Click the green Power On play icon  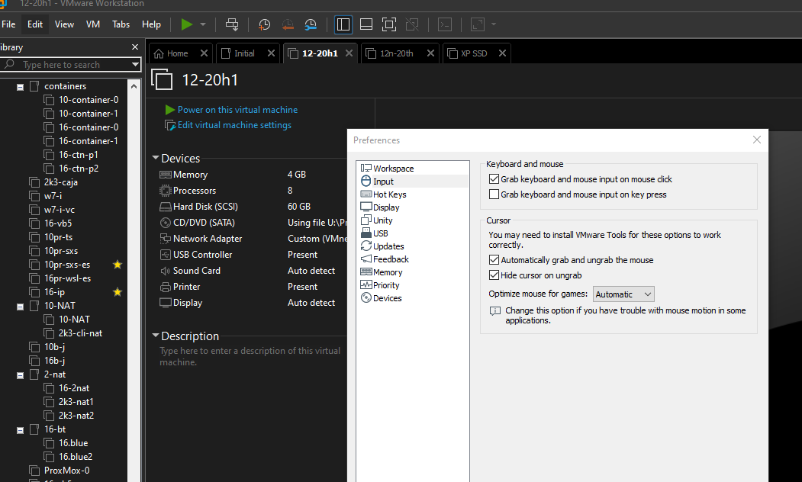pyautogui.click(x=187, y=24)
